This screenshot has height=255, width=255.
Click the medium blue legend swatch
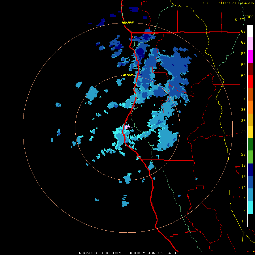coord(250,182)
